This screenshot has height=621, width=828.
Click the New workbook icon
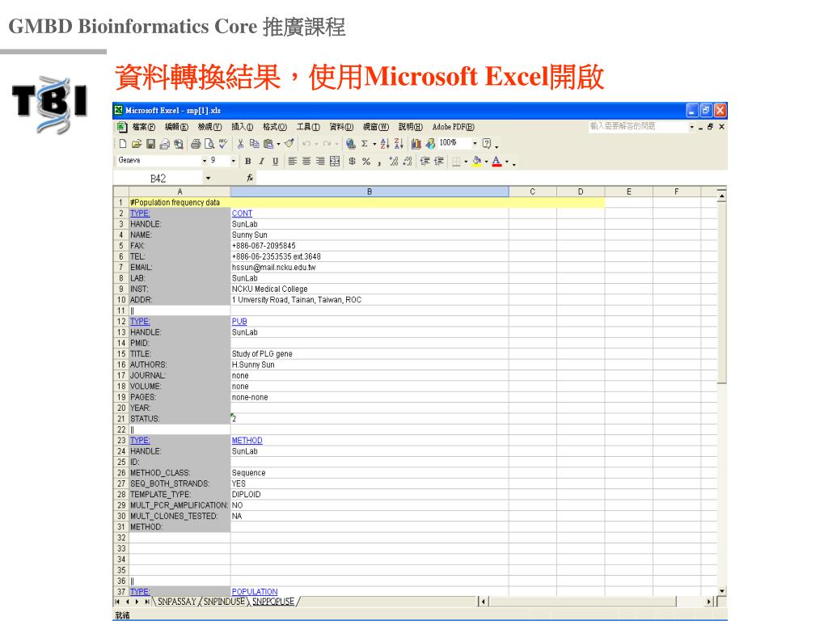point(123,144)
